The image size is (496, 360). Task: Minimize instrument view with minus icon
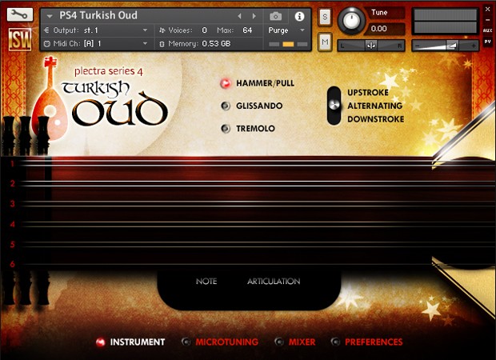tap(487, 20)
